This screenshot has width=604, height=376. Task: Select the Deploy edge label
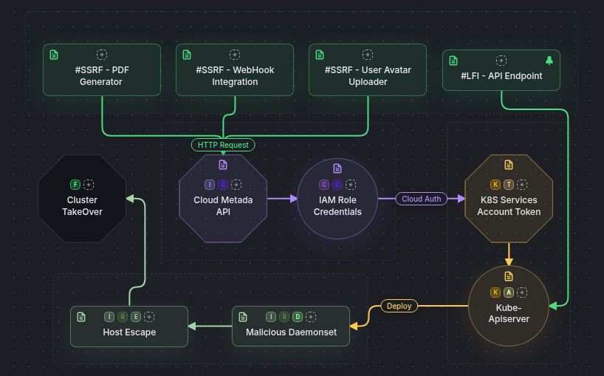click(399, 306)
